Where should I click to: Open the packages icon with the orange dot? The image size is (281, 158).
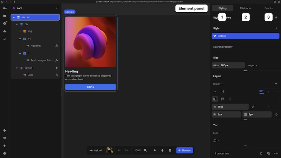[5, 23]
